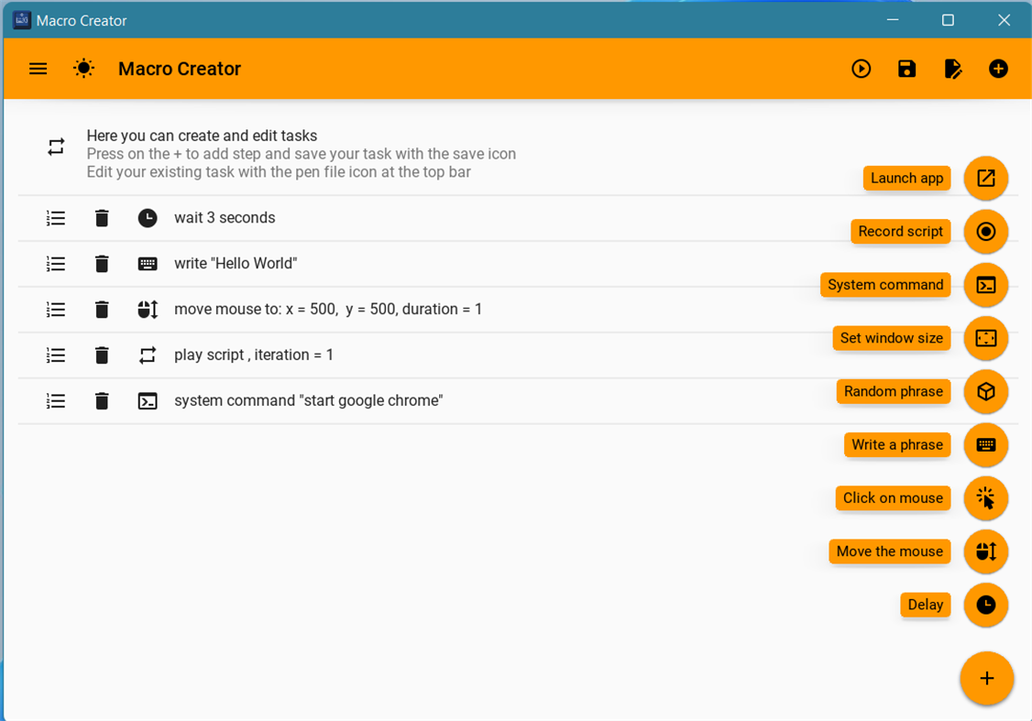Toggle the theme with the sun icon
1032x721 pixels.
coord(83,68)
